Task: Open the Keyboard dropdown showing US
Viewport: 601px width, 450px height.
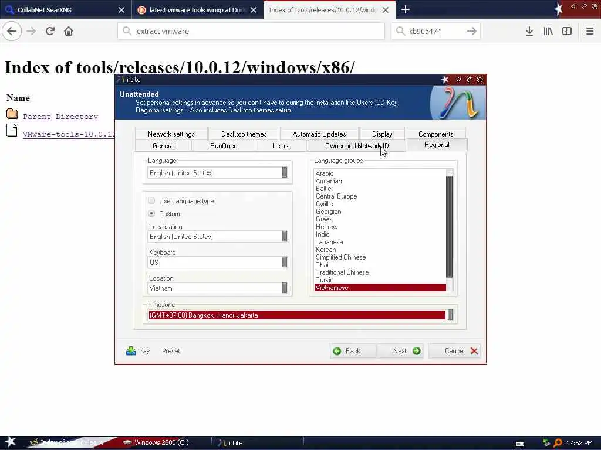Action: tap(285, 262)
